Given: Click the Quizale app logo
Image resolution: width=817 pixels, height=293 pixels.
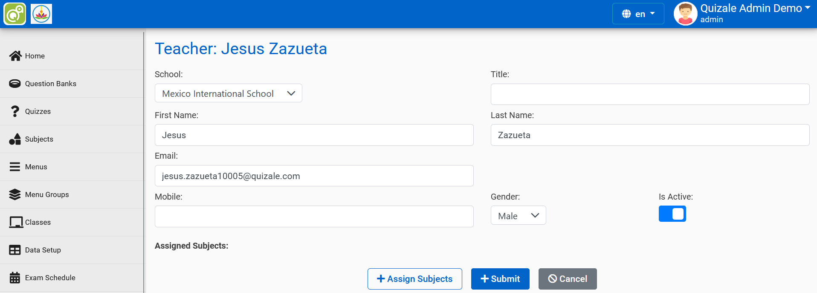Looking at the screenshot, I should 14,13.
